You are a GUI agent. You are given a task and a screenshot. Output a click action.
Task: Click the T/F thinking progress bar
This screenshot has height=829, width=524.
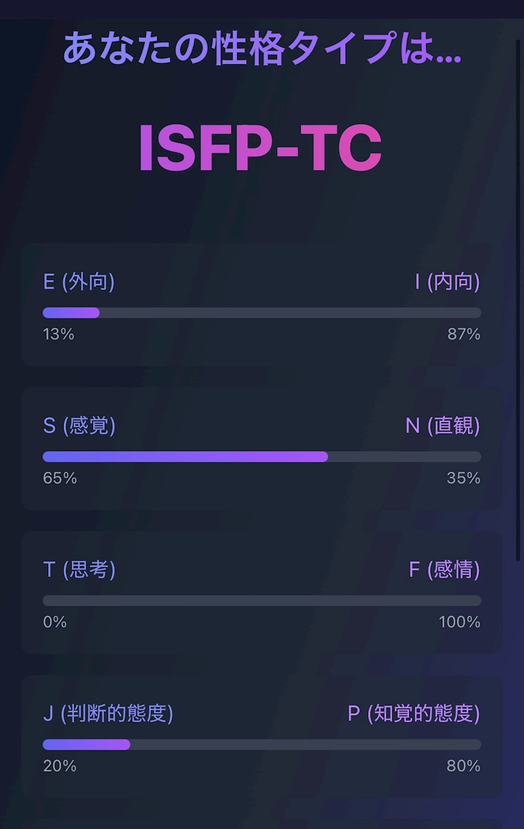click(262, 601)
